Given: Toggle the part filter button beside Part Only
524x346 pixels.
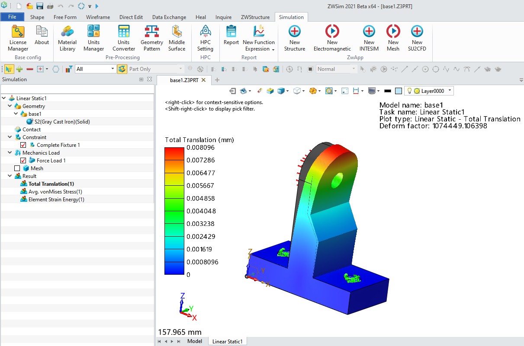Looking at the screenshot, I should (122, 69).
